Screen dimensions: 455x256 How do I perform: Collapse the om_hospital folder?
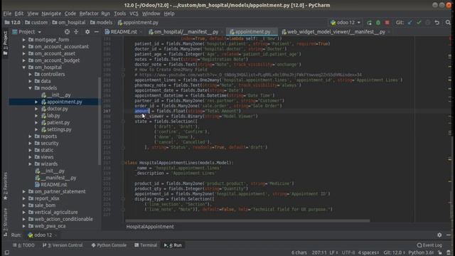[x=24, y=68]
